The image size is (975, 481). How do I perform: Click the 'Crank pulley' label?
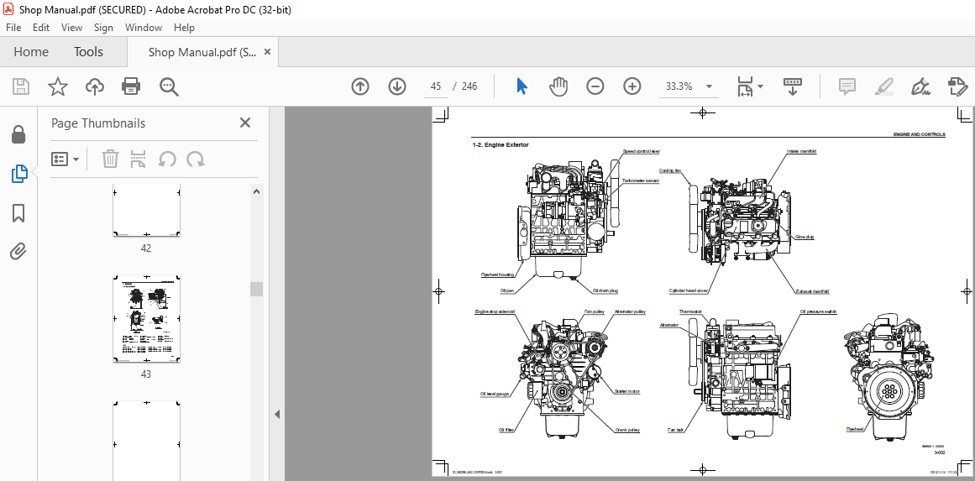tap(627, 430)
